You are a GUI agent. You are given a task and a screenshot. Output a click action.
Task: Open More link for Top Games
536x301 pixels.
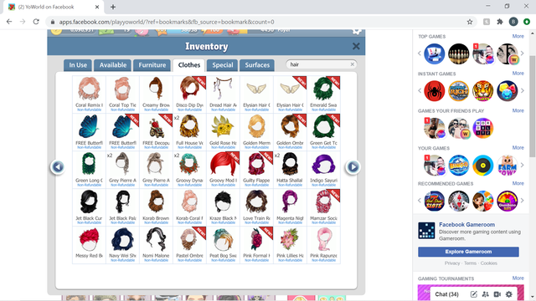click(x=518, y=36)
